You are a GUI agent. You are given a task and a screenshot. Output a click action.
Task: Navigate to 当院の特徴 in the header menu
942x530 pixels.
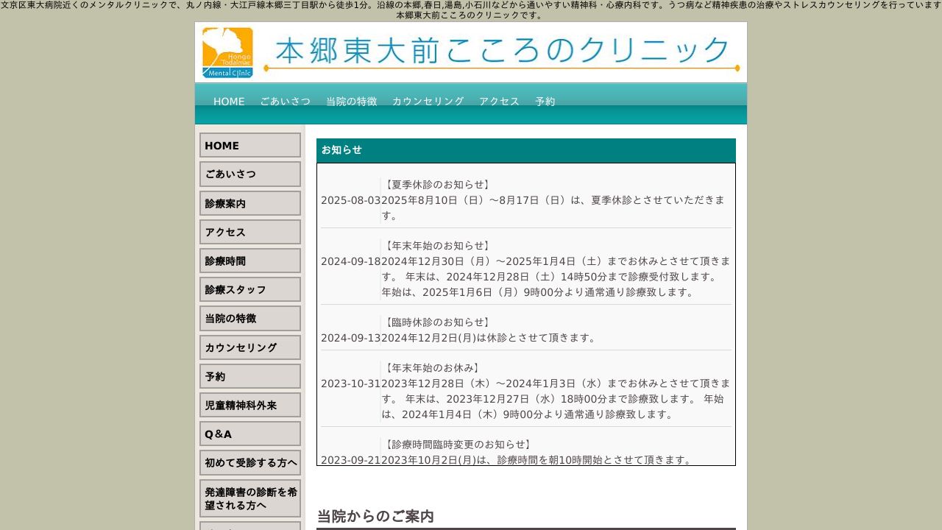tap(351, 102)
